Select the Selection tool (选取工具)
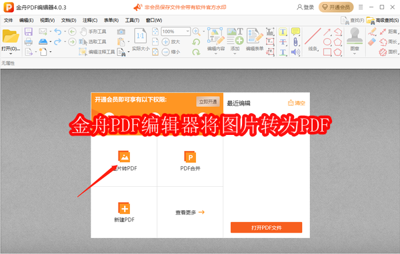Screen dimensions: 400x254 (93, 41)
